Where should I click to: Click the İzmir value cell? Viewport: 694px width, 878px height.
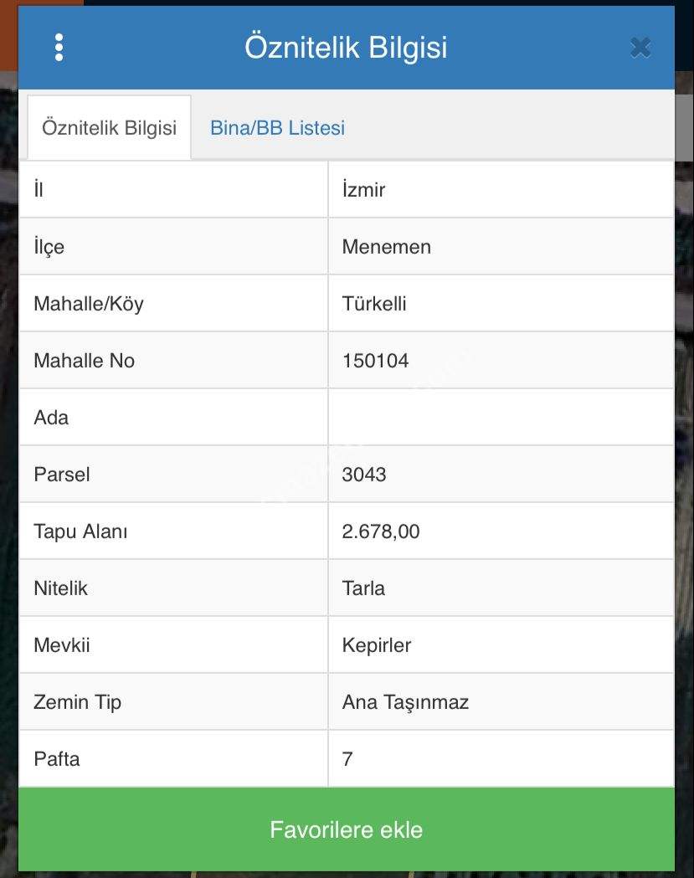(x=364, y=190)
